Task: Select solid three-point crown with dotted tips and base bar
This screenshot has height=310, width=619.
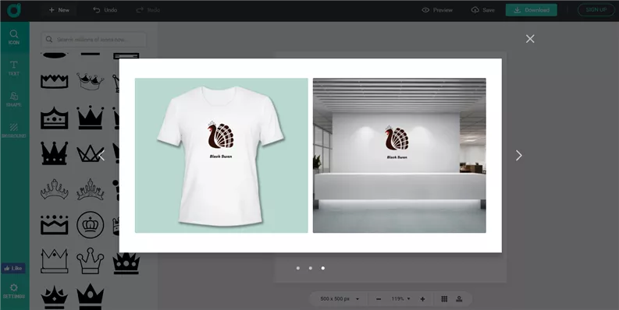Action: (x=91, y=118)
